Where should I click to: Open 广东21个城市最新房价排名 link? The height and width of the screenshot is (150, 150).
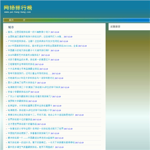(x=30, y=96)
